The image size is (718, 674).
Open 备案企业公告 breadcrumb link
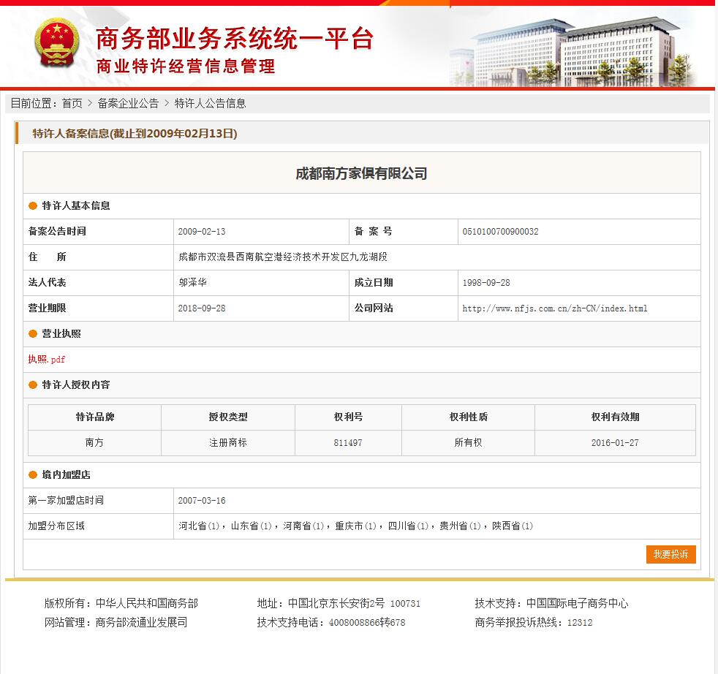click(x=128, y=104)
